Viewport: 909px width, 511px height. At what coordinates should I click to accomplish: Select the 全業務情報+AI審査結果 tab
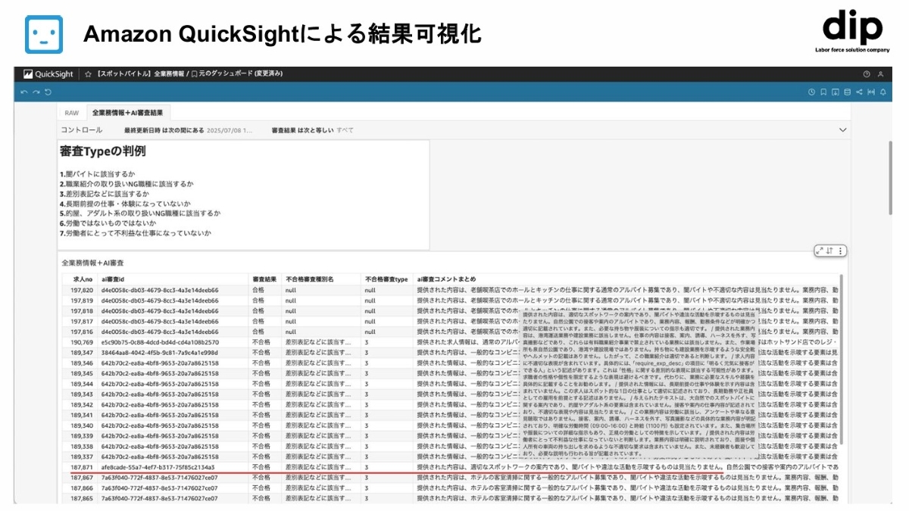coord(127,113)
